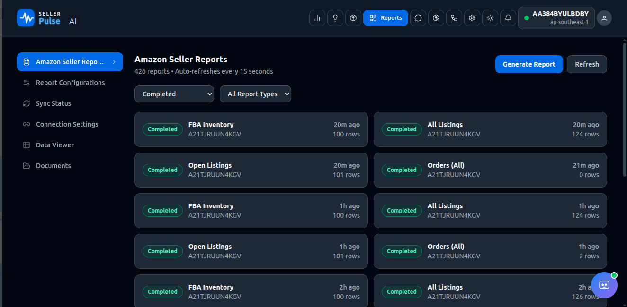The width and height of the screenshot is (627, 307).
Task: Click the Sync Status refresh icon
Action: (x=27, y=103)
